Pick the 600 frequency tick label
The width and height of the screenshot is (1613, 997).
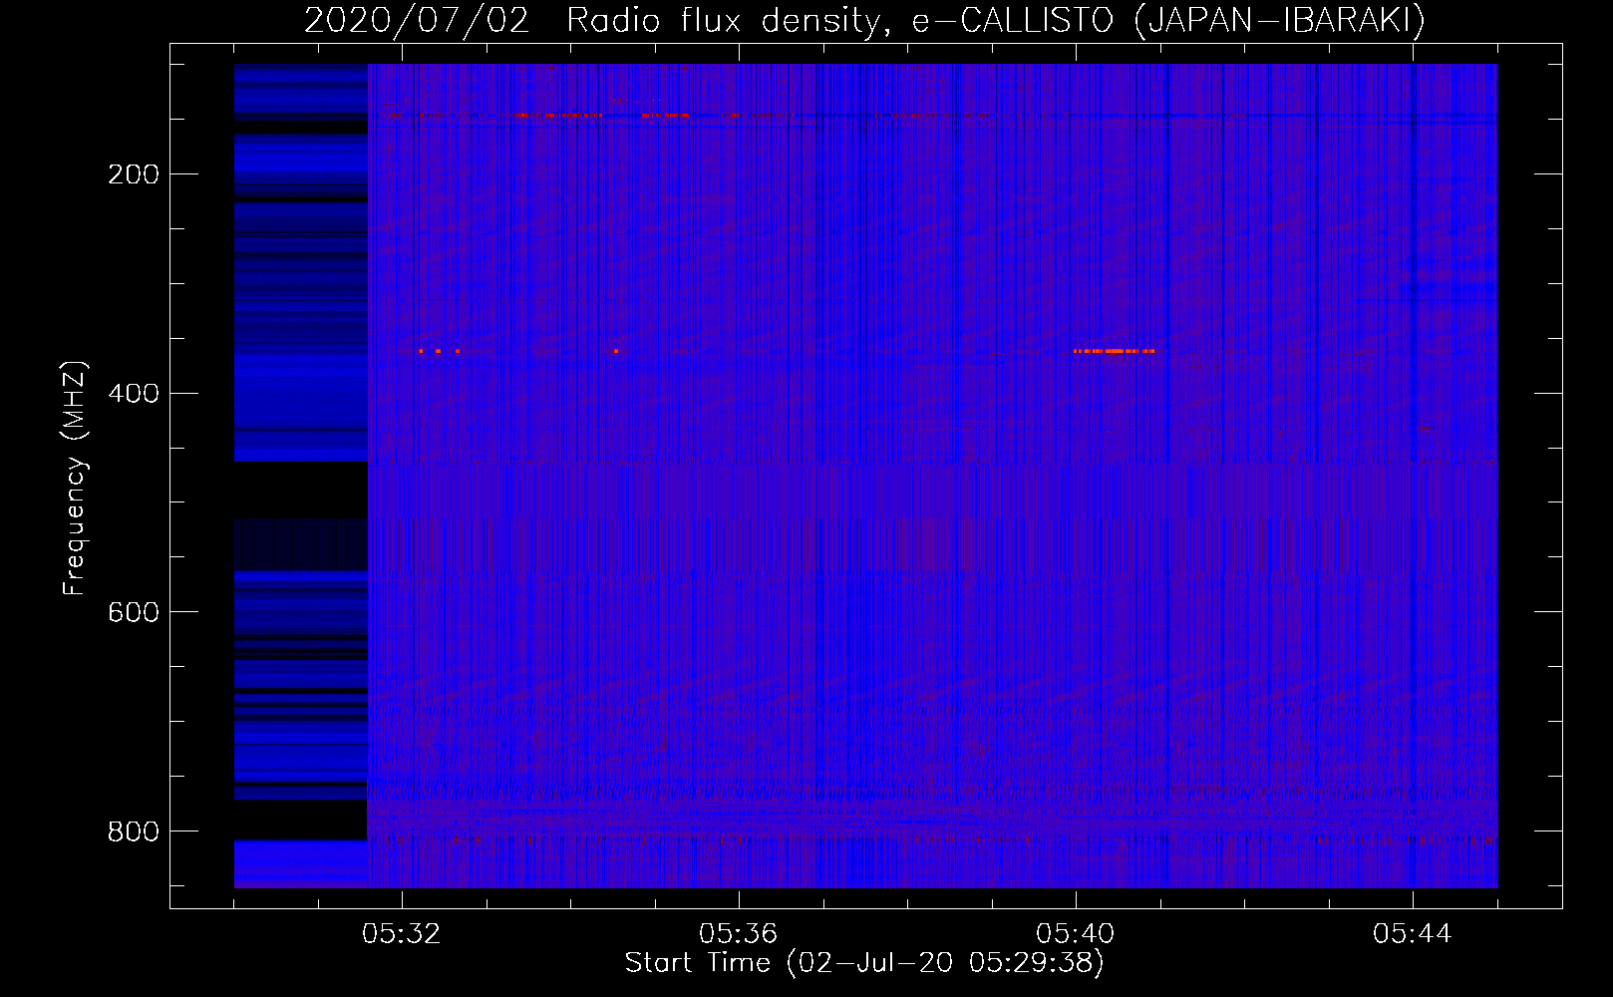(x=134, y=612)
